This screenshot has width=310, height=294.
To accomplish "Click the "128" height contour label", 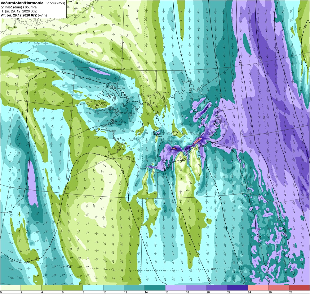I will (260, 58).
